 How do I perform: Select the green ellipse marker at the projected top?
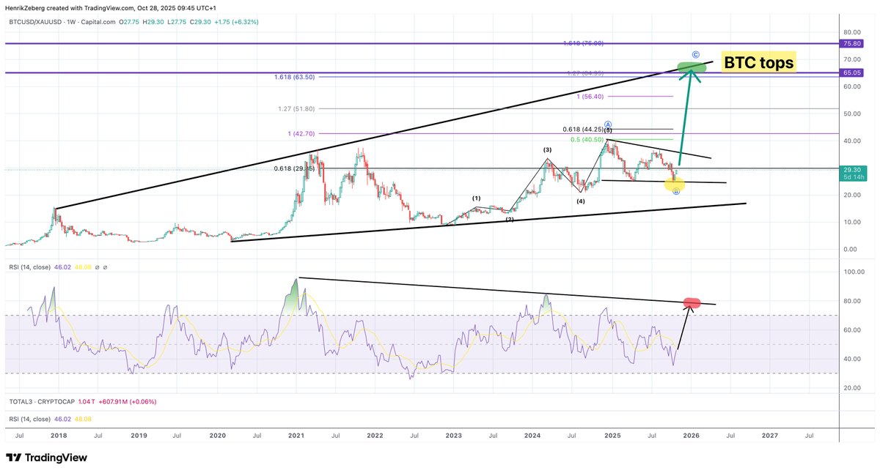pos(692,67)
